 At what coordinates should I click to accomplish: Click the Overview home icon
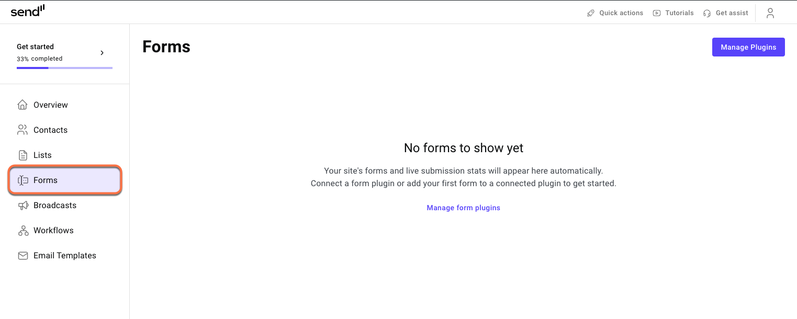pyautogui.click(x=23, y=105)
